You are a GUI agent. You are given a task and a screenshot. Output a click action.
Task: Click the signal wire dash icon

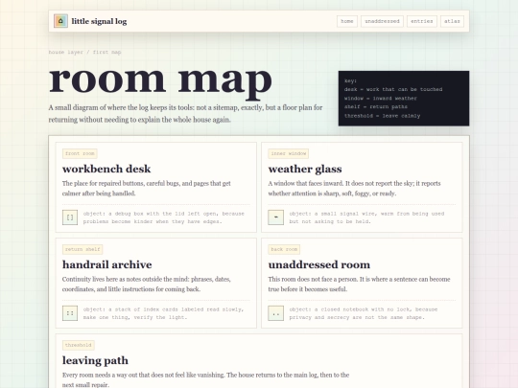[276, 217]
